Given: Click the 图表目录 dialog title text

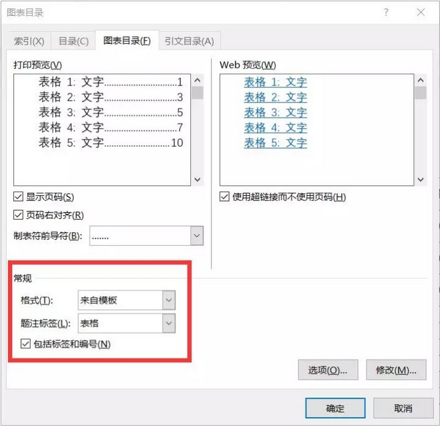Looking at the screenshot, I should (x=25, y=13).
